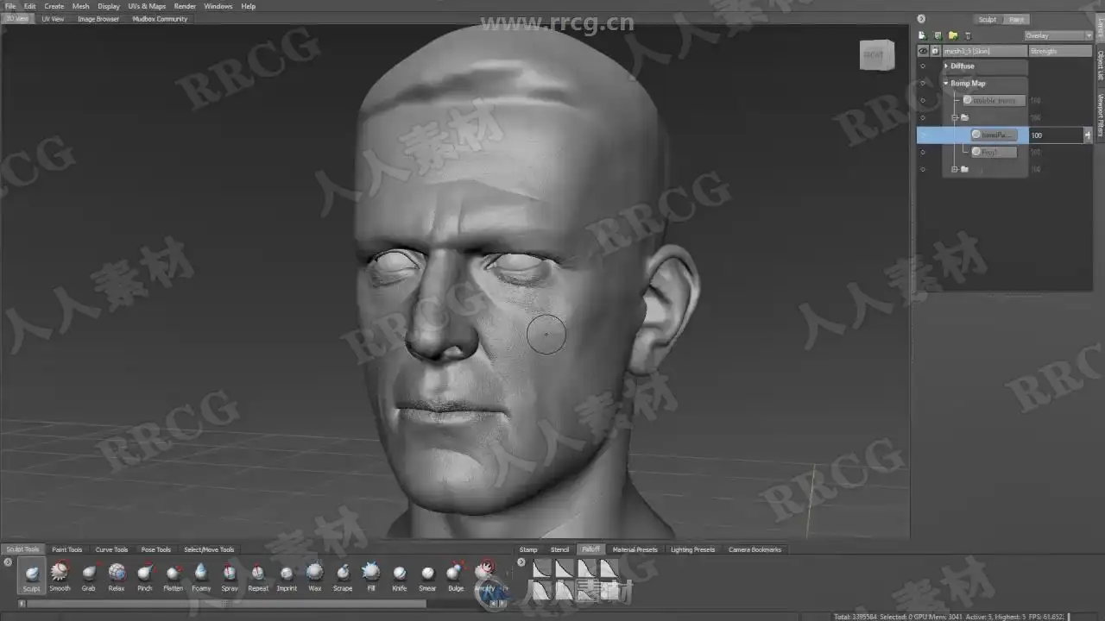Select the Smooth brush tool
Image resolution: width=1105 pixels, height=621 pixels.
(x=60, y=575)
